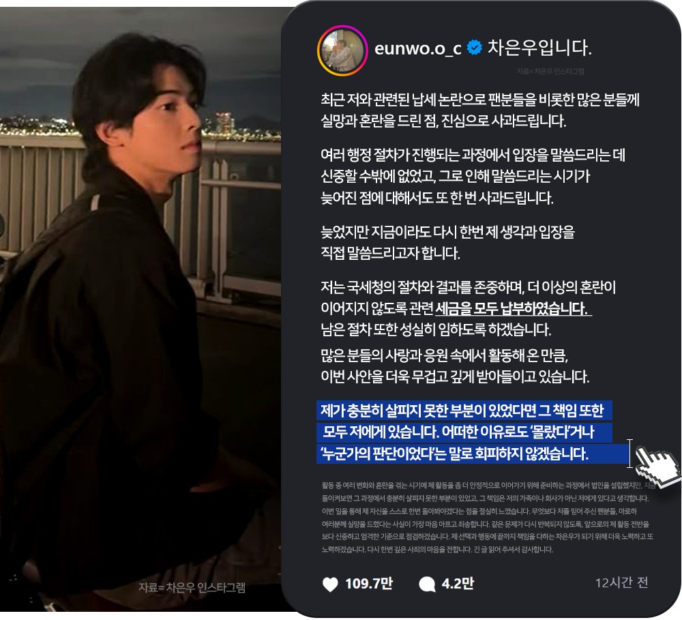This screenshot has width=682, height=620.
Task: Click the photo credit 자료=차은우 인스타그램 under the photo
Action: tap(192, 587)
